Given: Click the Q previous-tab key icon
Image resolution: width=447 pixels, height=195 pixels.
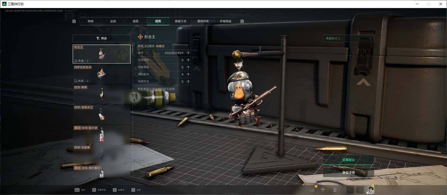Looking at the screenshot, I should click(x=74, y=21).
